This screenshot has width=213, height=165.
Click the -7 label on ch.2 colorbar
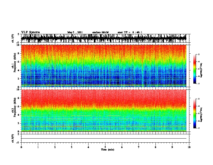pyautogui.click(x=198, y=128)
